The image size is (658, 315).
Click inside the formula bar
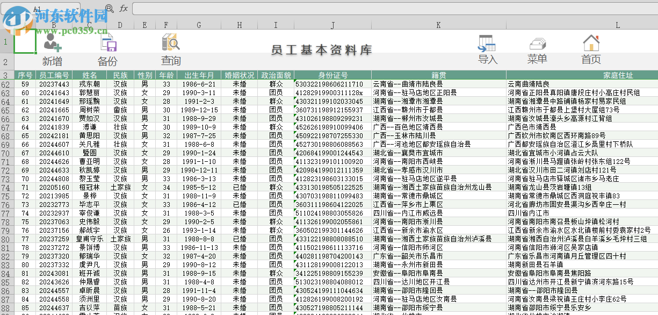click(x=322, y=8)
